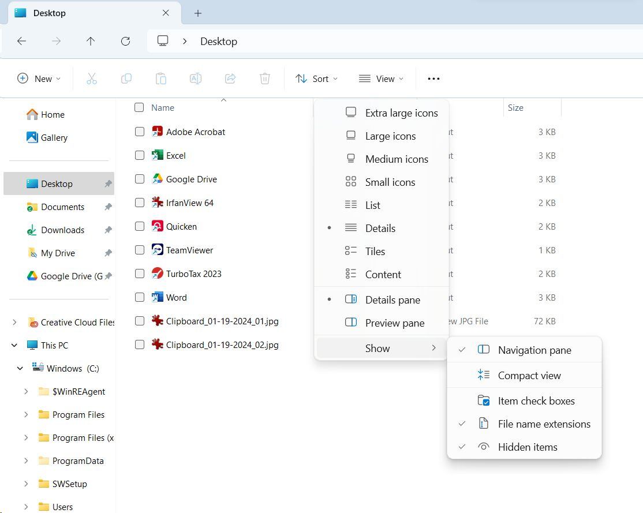Click Desktop in the address breadcrumb
Image resolution: width=643 pixels, height=513 pixels.
pyautogui.click(x=219, y=42)
